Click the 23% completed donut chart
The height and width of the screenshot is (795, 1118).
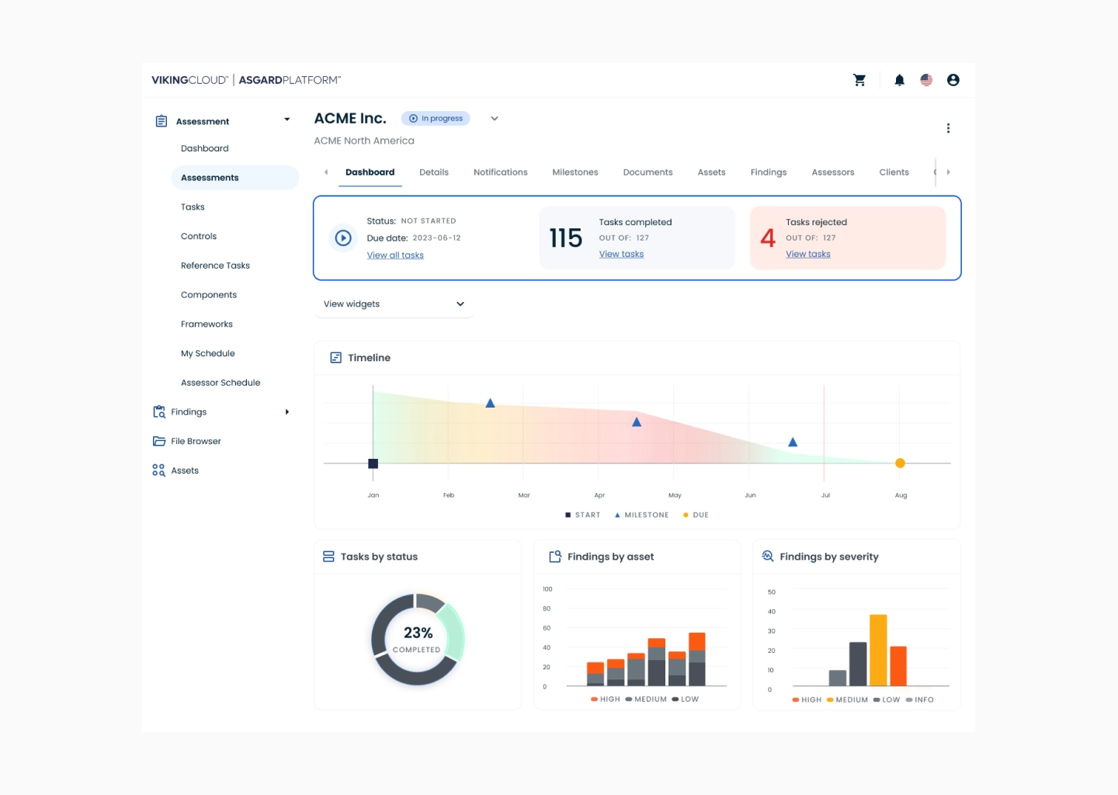[418, 640]
